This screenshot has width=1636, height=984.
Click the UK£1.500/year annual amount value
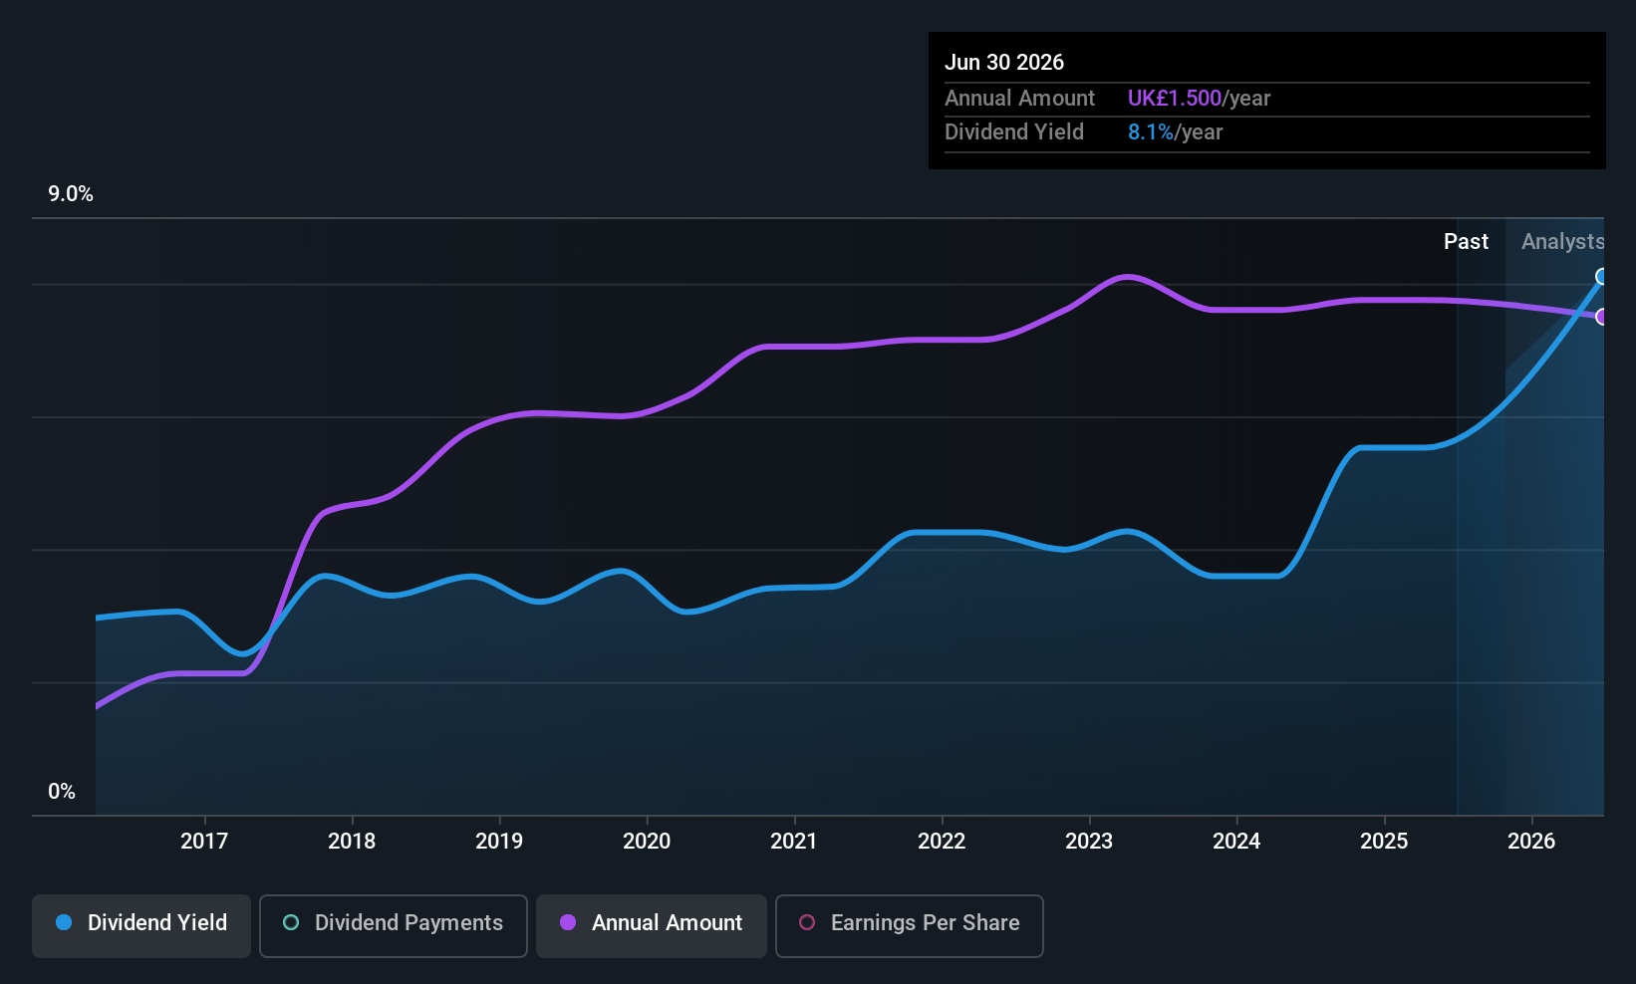click(1199, 98)
